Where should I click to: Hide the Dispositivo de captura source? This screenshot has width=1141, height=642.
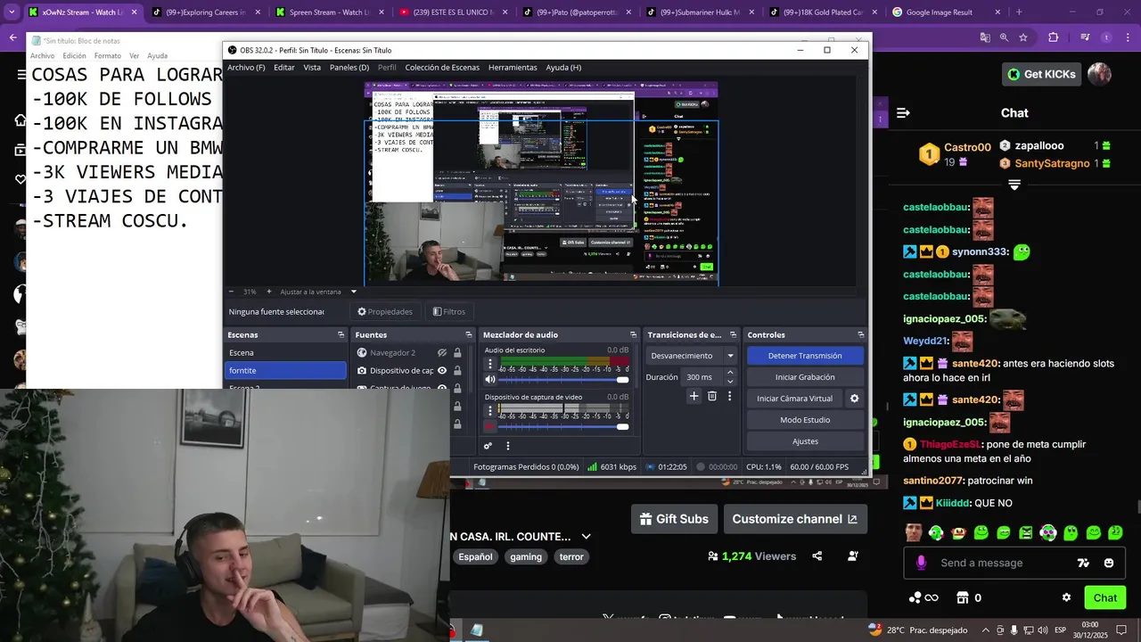[442, 371]
